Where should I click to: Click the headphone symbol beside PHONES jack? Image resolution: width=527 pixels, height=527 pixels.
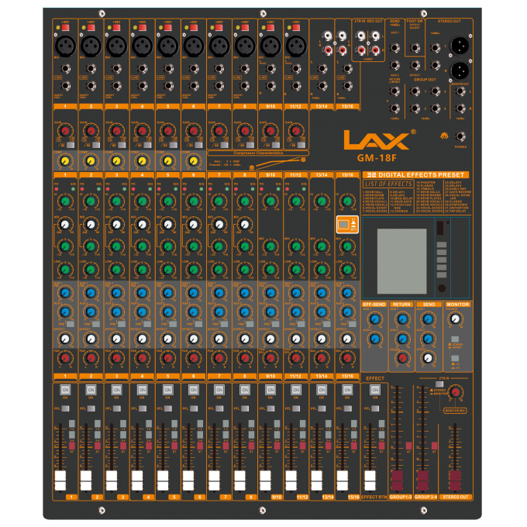444,136
